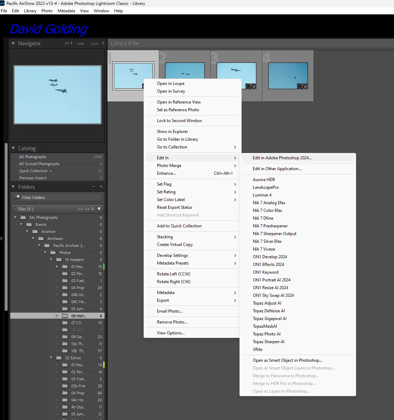Open the FIT zoom dropdown in Navigator
This screenshot has height=420, width=394.
[x=68, y=44]
